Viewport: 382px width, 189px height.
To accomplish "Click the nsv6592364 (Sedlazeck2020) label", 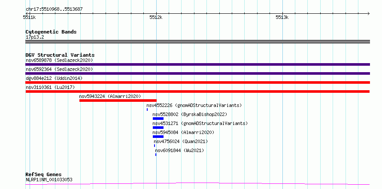I will point(59,69).
